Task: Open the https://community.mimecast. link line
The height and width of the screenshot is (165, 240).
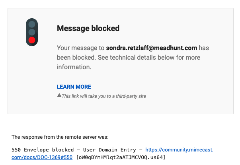Action: [x=180, y=149]
